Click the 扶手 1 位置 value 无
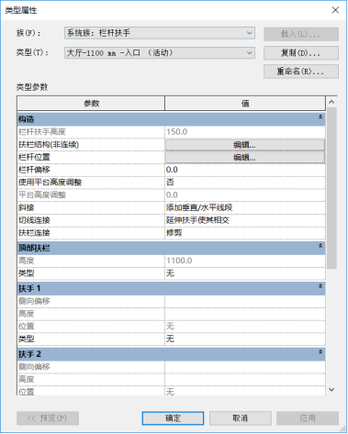348x434 pixels. tap(245, 327)
